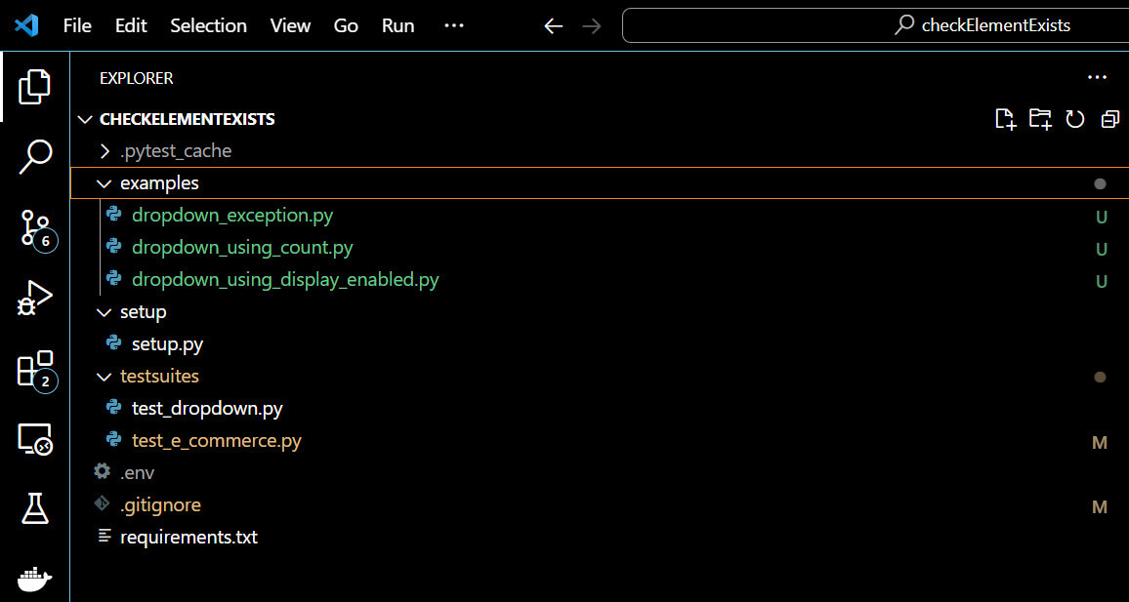Open dropdown_exception.py from examples

(231, 215)
